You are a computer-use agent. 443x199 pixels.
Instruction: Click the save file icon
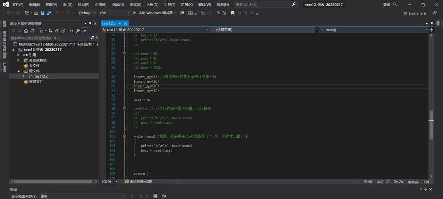pyautogui.click(x=43, y=13)
